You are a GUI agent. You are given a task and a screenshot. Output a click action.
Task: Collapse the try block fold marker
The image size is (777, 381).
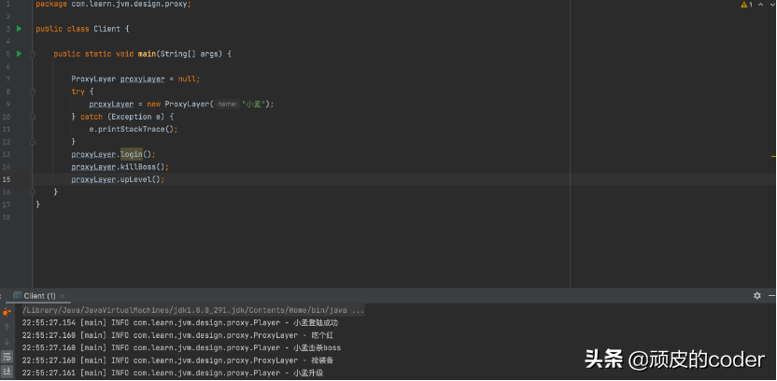point(33,92)
